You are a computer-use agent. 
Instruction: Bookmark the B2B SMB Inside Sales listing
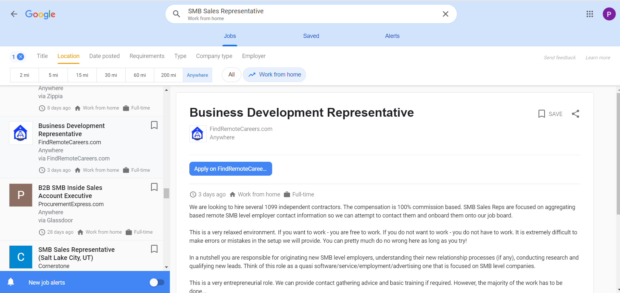(154, 187)
